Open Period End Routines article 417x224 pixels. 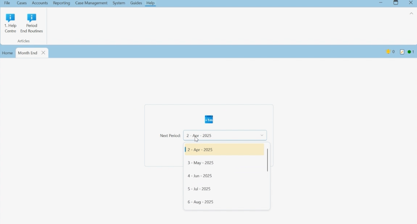tap(32, 23)
